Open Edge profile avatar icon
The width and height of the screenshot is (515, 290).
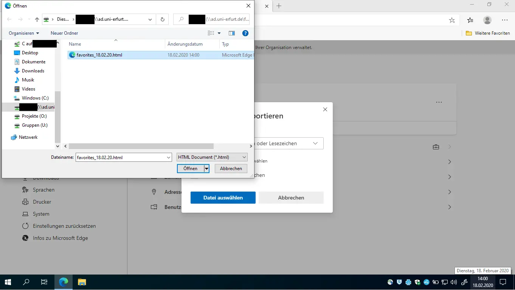(487, 20)
